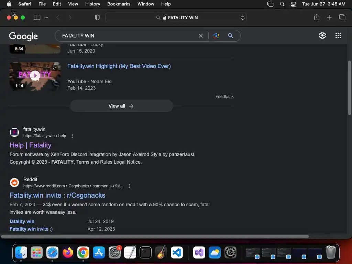Open Google Chrome from the Dock
This screenshot has height=264, width=352.
(x=83, y=253)
